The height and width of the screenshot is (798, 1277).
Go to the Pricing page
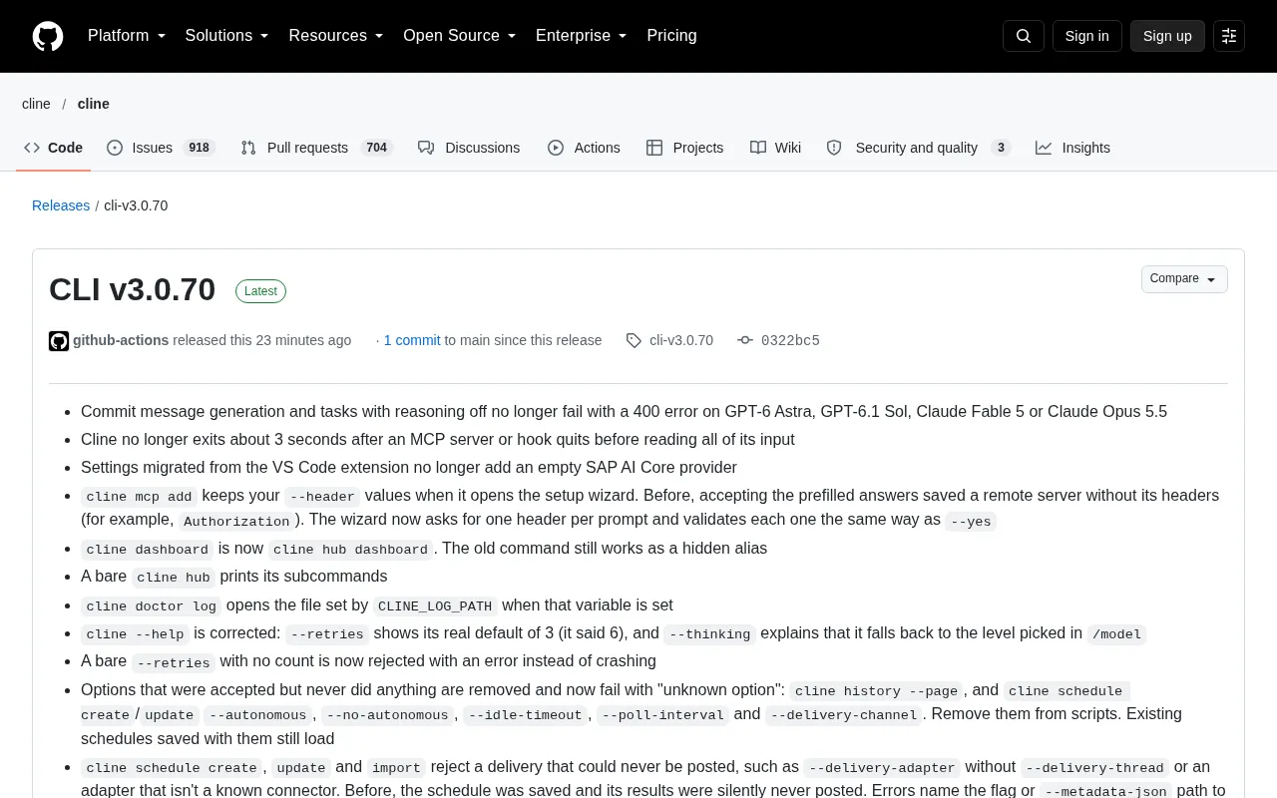(x=671, y=36)
